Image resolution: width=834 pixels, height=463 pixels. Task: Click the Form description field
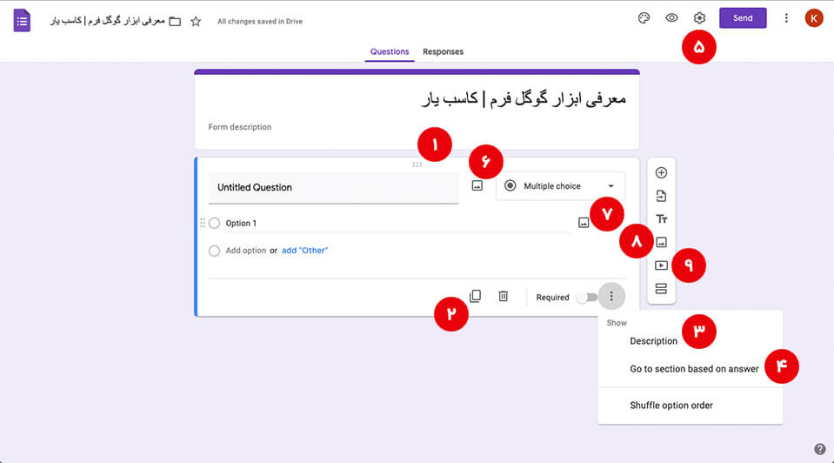pyautogui.click(x=240, y=127)
